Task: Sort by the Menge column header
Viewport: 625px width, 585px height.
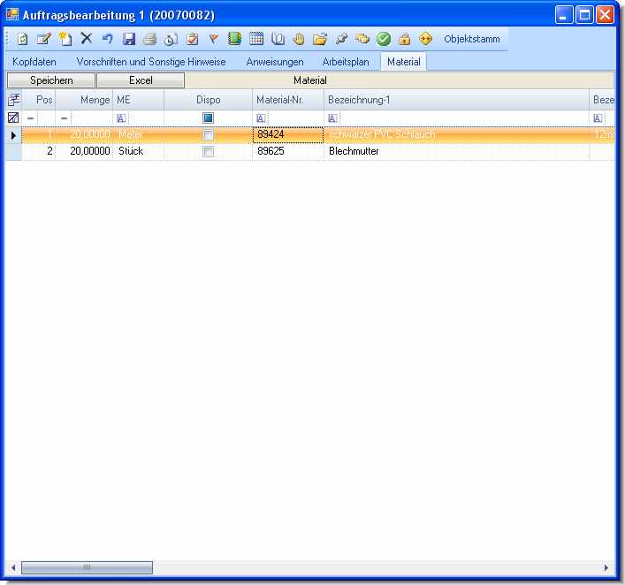Action: click(x=84, y=100)
